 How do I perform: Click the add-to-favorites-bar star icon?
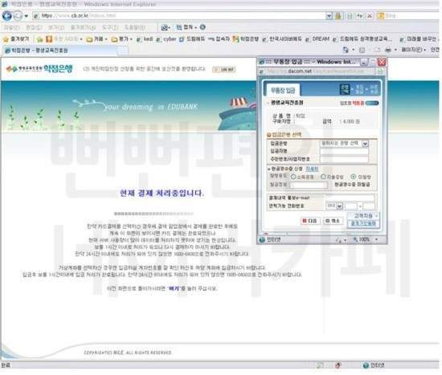[39, 39]
